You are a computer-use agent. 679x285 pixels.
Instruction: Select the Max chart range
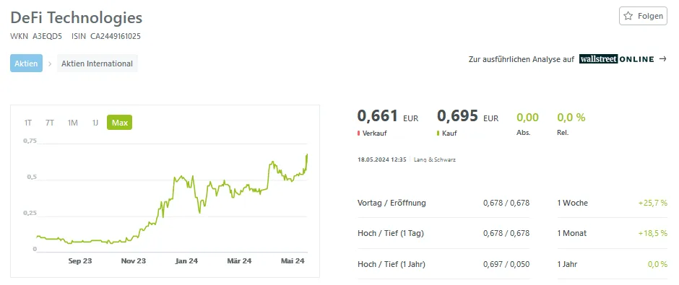[119, 123]
